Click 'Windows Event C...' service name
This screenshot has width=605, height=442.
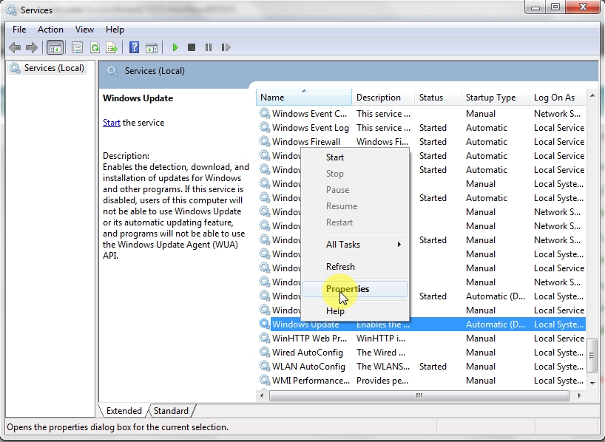309,114
